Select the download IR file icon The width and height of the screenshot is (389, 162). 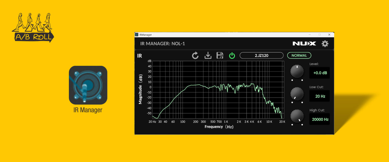click(208, 55)
